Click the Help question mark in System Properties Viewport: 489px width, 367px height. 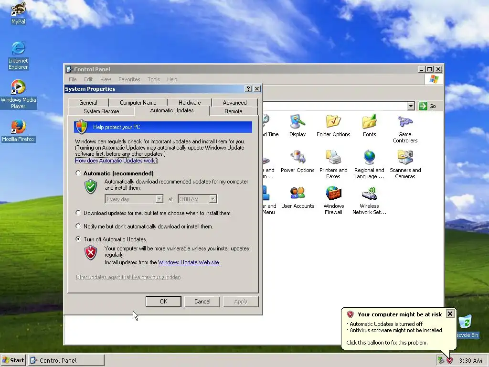(x=248, y=88)
